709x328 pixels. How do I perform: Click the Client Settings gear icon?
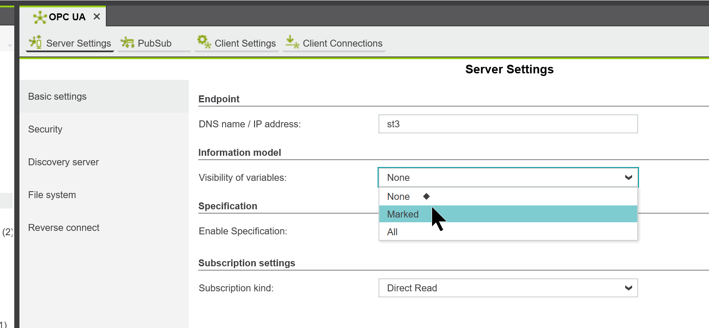tap(204, 42)
